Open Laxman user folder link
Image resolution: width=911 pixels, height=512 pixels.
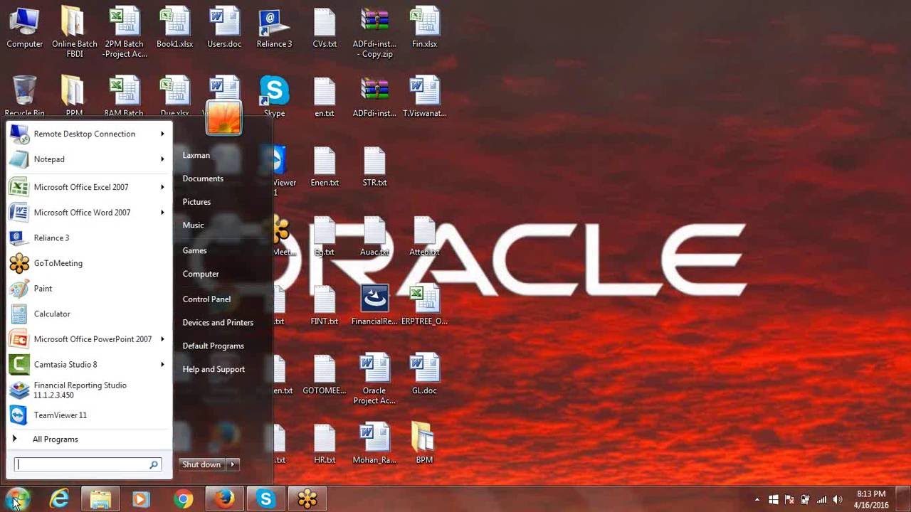(196, 155)
